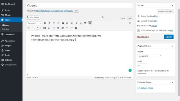Collapse the Page Attributes panel

[172, 46]
